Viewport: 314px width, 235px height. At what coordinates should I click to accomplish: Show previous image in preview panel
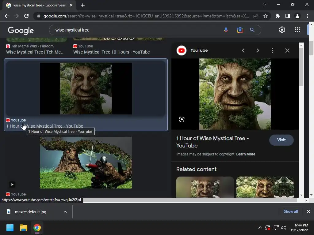(x=243, y=50)
